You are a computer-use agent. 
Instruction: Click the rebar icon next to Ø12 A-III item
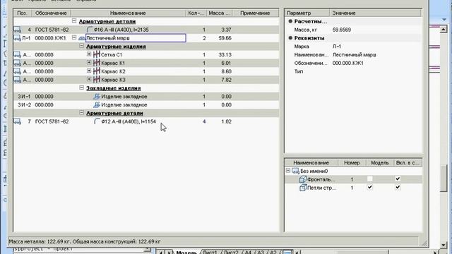coord(97,121)
